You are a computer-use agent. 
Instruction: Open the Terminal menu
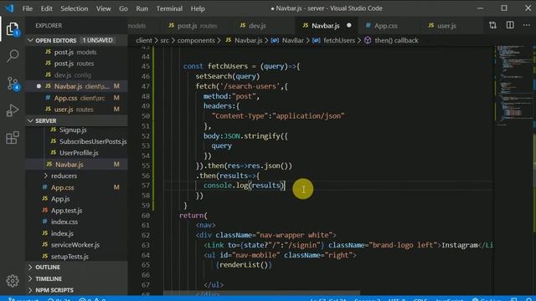point(169,8)
